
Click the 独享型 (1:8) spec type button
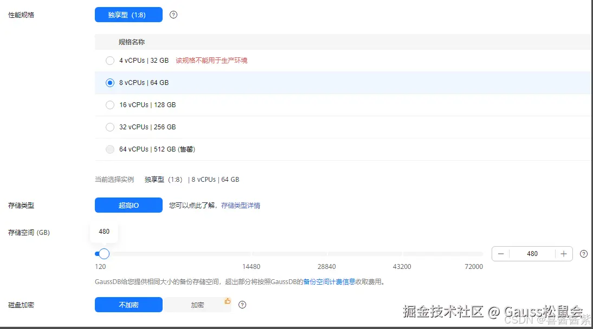click(x=128, y=15)
